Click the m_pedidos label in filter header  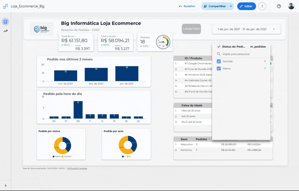coord(258,46)
